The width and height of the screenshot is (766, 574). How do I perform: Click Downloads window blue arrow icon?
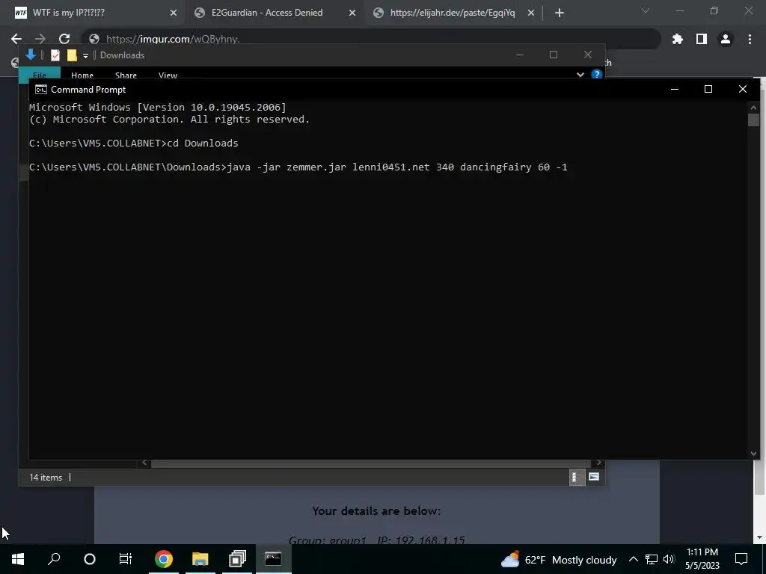click(x=30, y=55)
